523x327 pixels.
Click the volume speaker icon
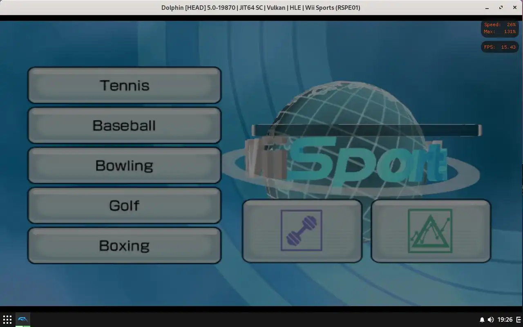(491, 320)
